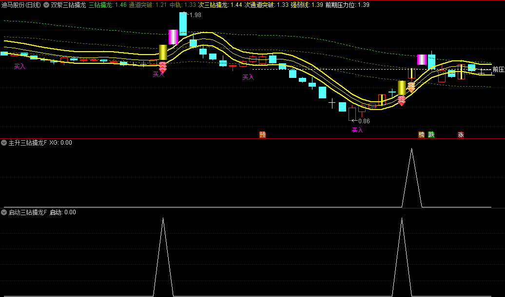Select the 双紫三钻擒龙 indicator name

pos(68,5)
